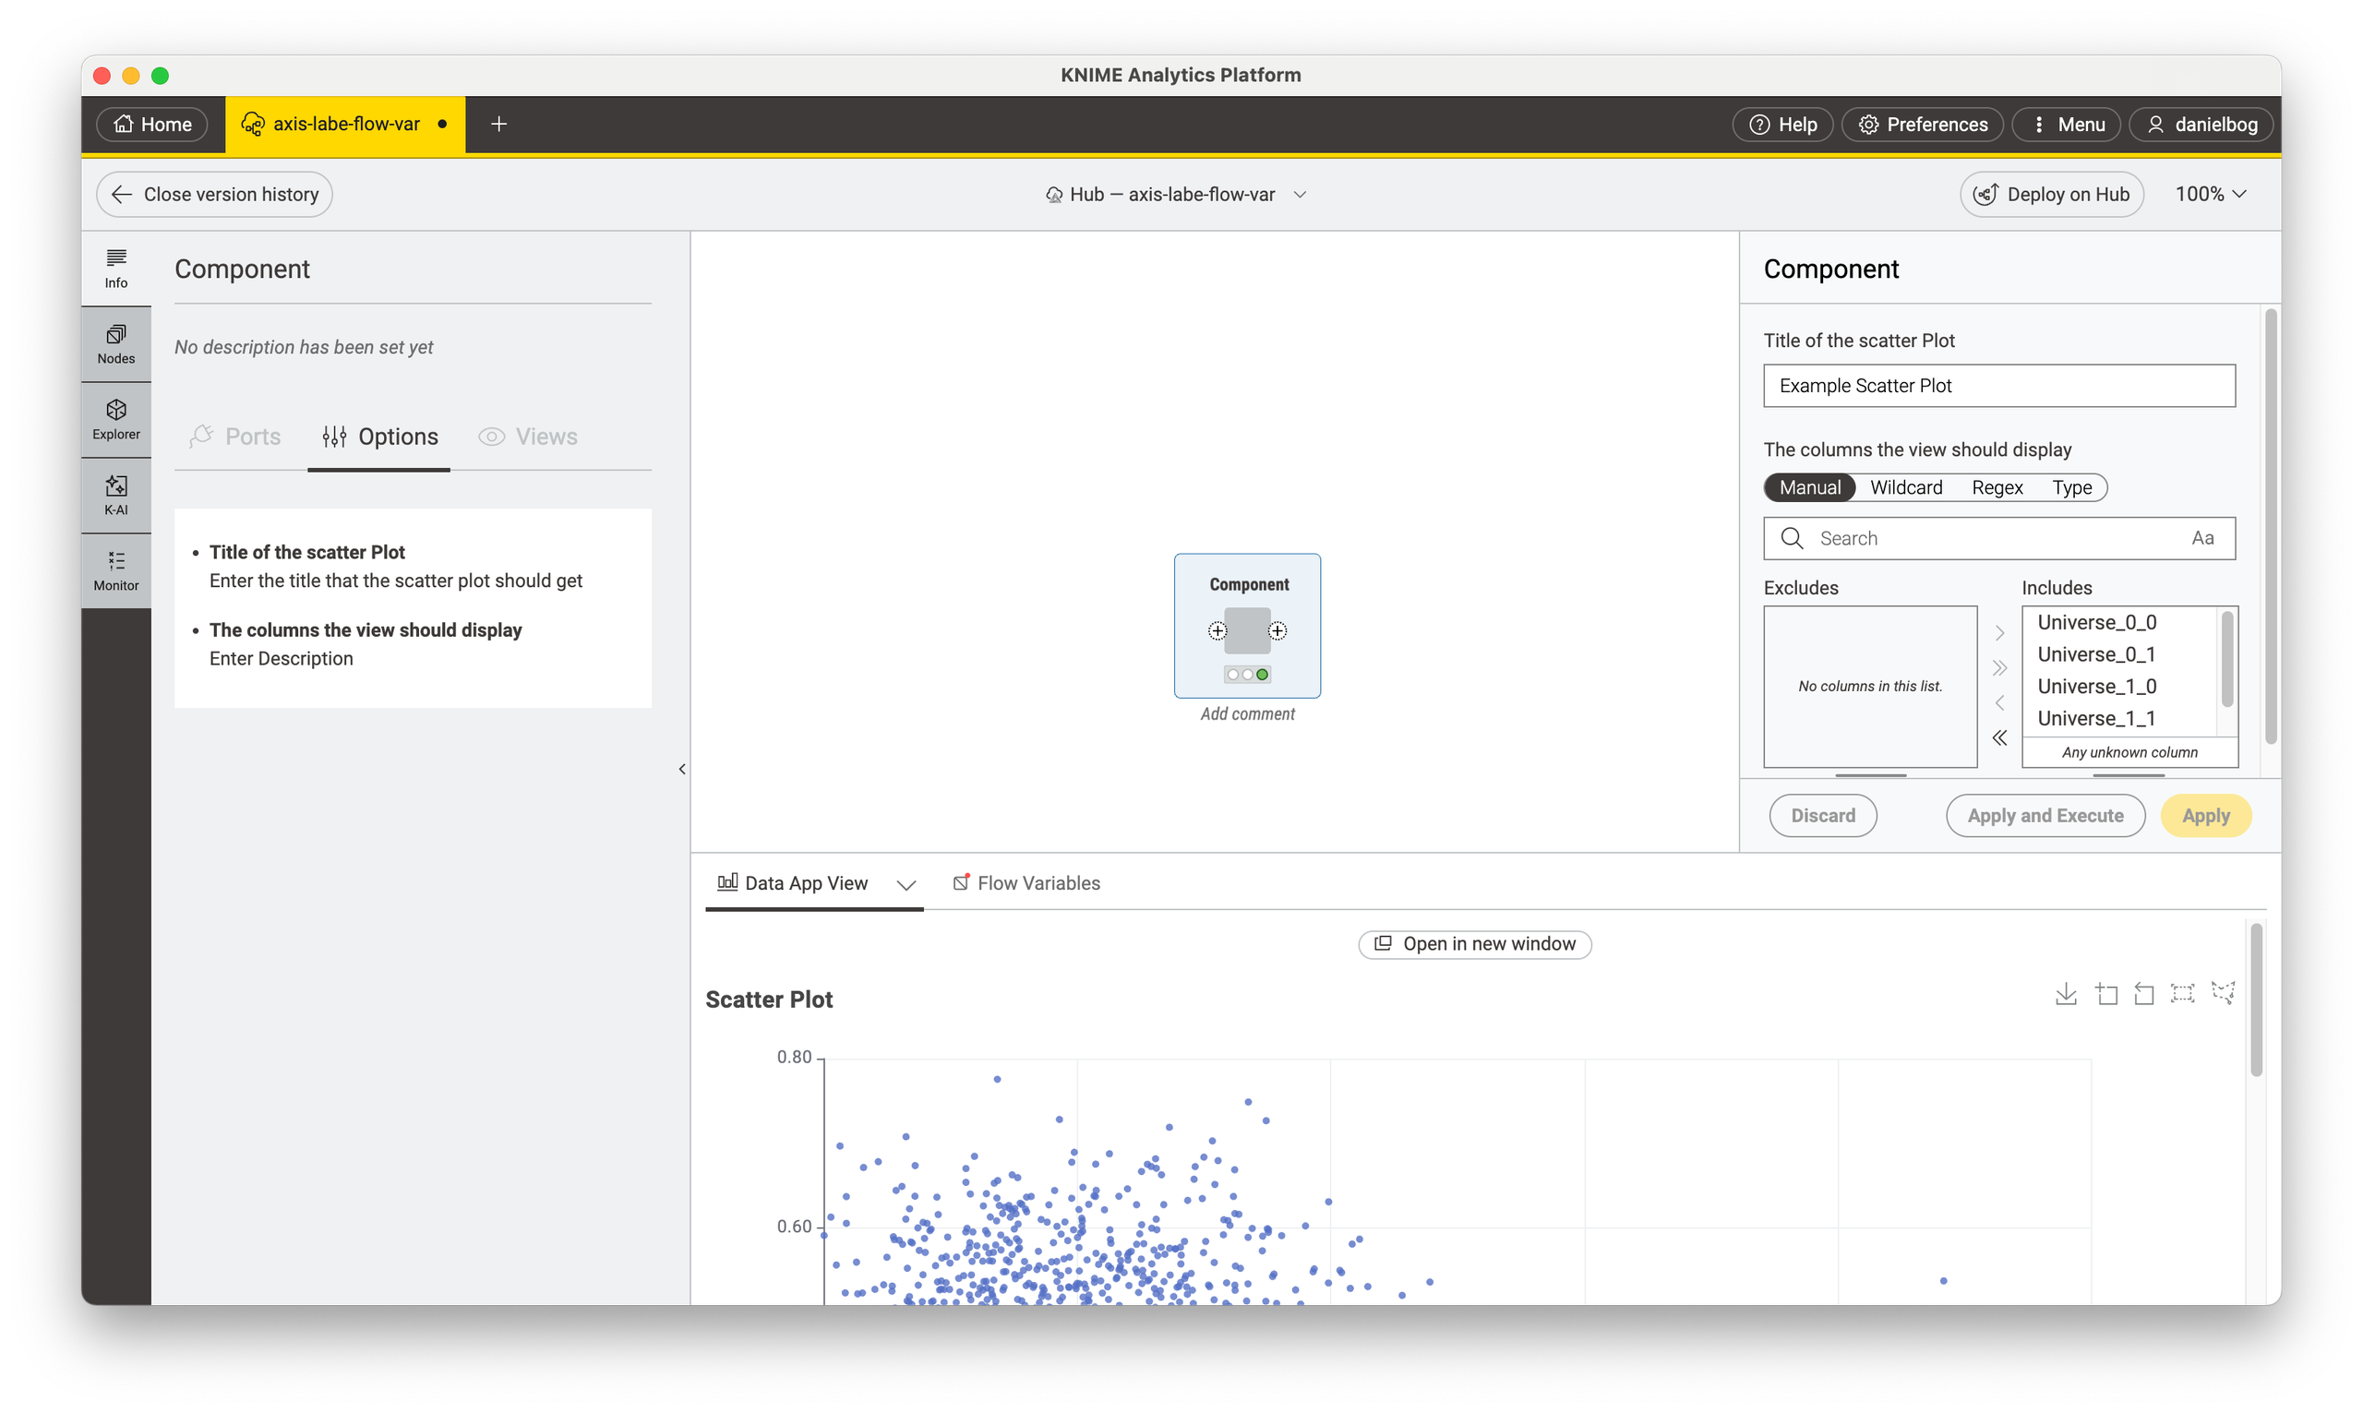This screenshot has height=1413, width=2363.
Task: Select Universe_1_0 in Includes list
Action: (x=2121, y=687)
